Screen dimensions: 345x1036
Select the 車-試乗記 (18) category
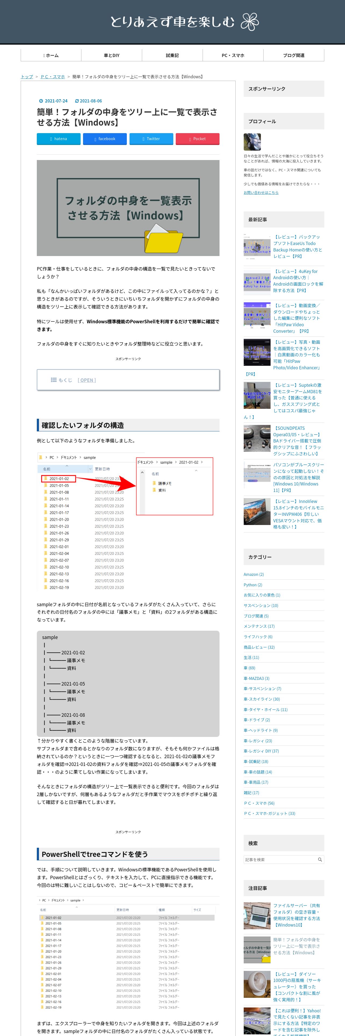[x=256, y=762]
